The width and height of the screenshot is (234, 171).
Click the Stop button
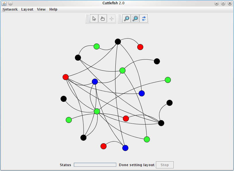165,165
